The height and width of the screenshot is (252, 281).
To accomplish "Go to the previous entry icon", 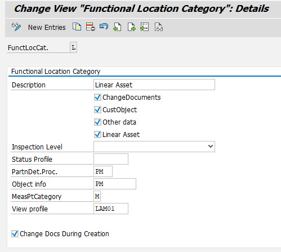I will pyautogui.click(x=118, y=27).
